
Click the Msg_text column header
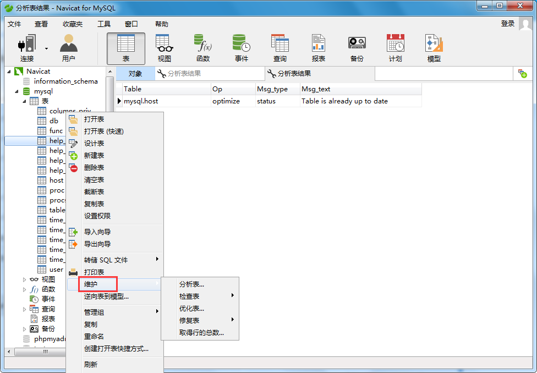[316, 89]
